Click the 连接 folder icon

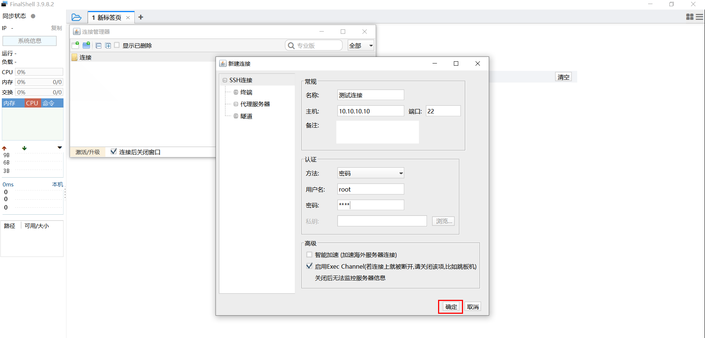tap(75, 57)
